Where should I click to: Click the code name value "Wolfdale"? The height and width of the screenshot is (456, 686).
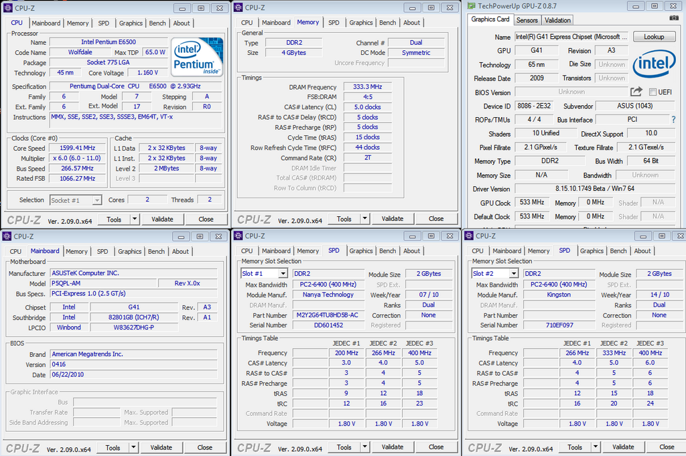[x=80, y=52]
